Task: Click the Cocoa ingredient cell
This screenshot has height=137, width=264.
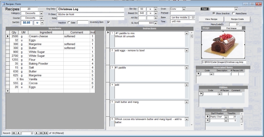Action: tap(46, 83)
